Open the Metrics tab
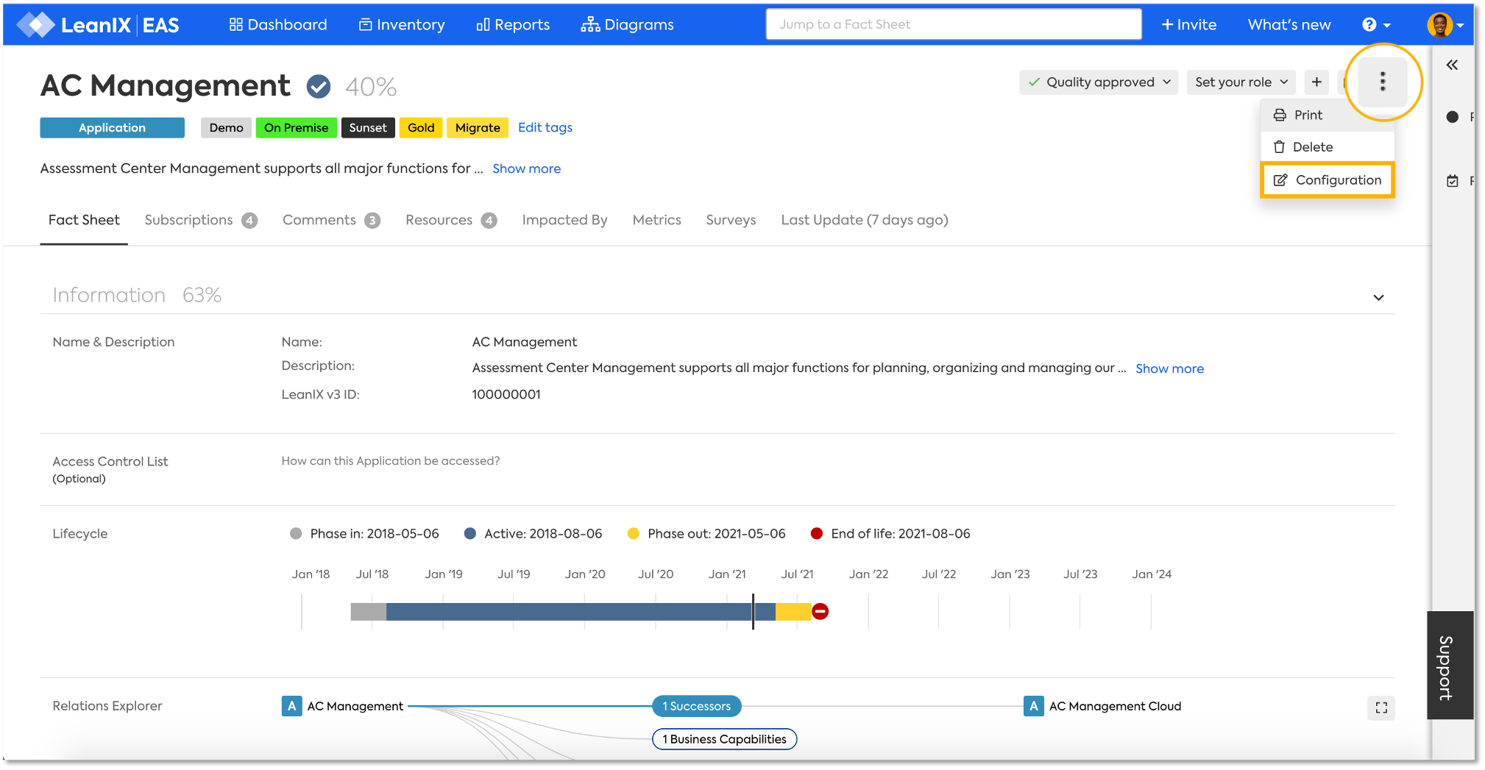The height and width of the screenshot is (770, 1485). pos(657,220)
